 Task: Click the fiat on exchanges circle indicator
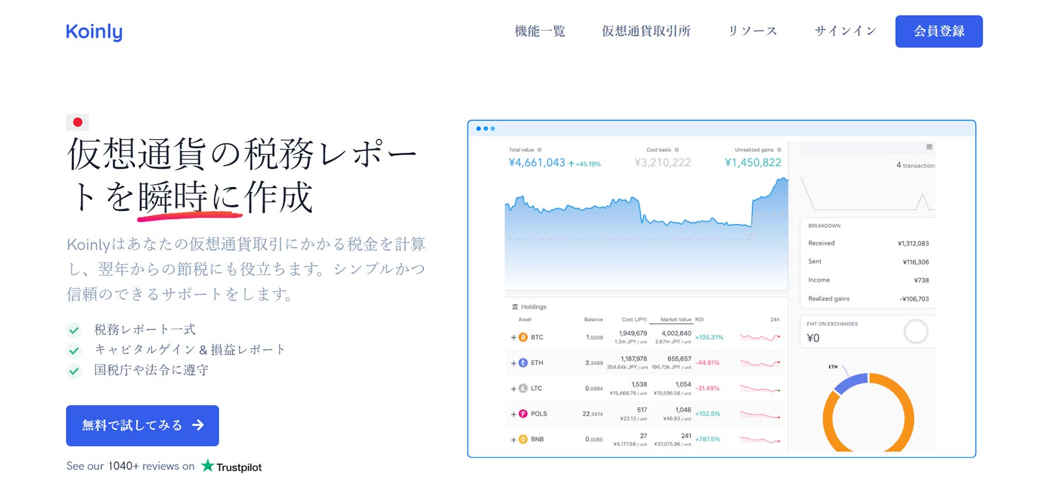coord(916,332)
